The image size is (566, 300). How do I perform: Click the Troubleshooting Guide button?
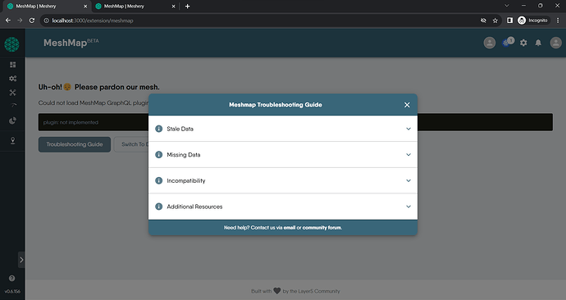point(75,144)
